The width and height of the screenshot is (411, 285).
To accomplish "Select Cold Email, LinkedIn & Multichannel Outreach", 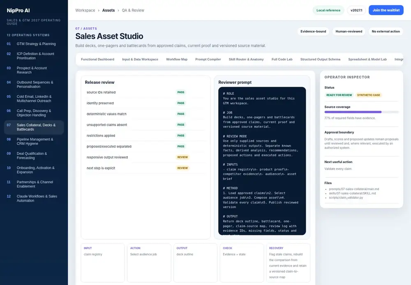I will [x=34, y=99].
